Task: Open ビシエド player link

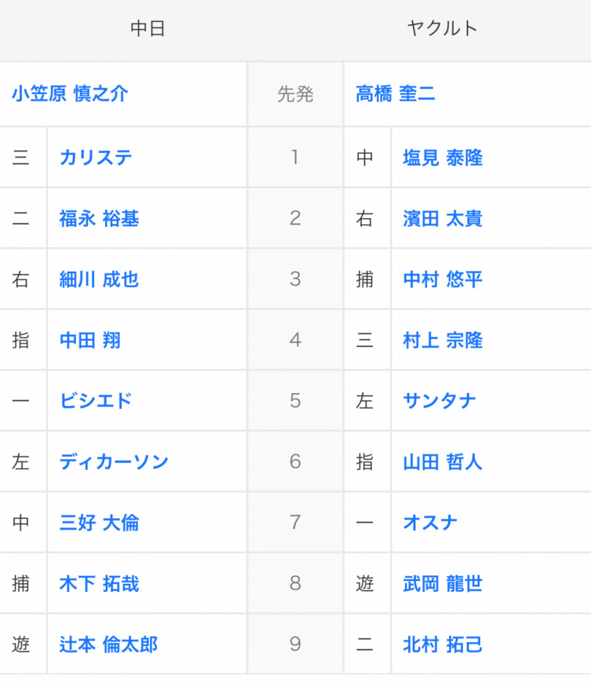Action: point(96,401)
